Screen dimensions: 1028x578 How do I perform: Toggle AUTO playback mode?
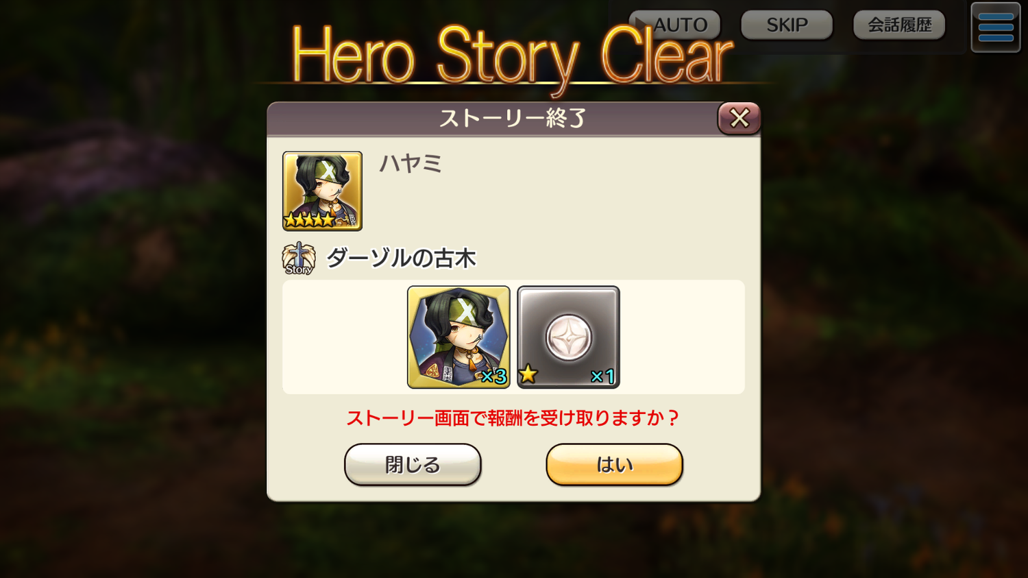[674, 25]
